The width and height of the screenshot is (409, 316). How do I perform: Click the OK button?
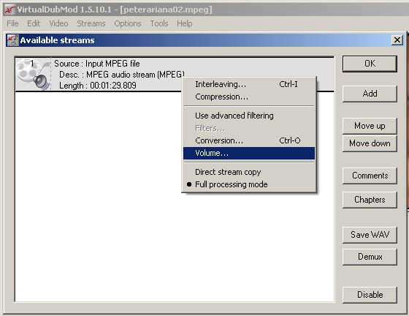(x=370, y=64)
